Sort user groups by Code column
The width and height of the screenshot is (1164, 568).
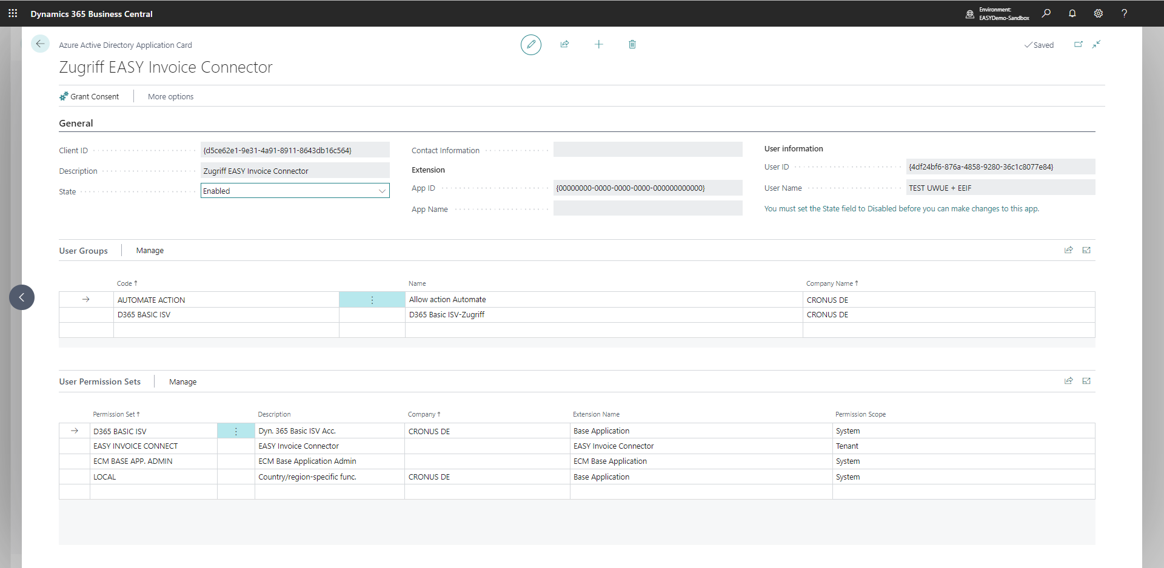pos(127,283)
